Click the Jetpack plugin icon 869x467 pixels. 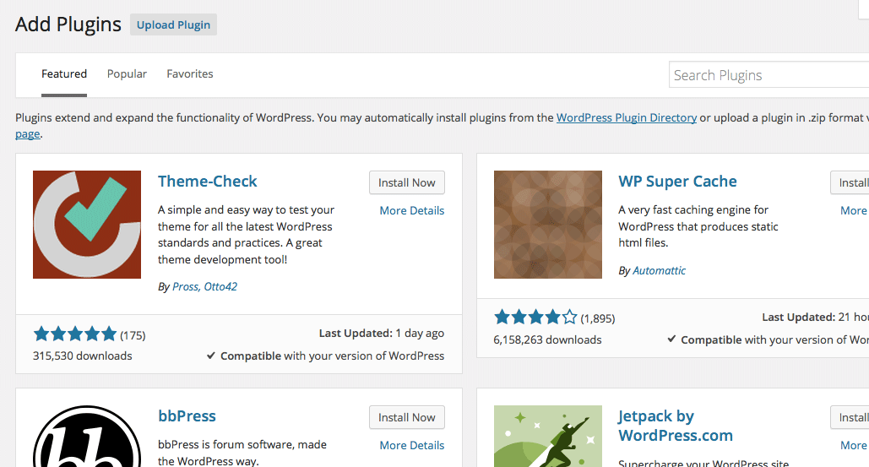coord(547,436)
